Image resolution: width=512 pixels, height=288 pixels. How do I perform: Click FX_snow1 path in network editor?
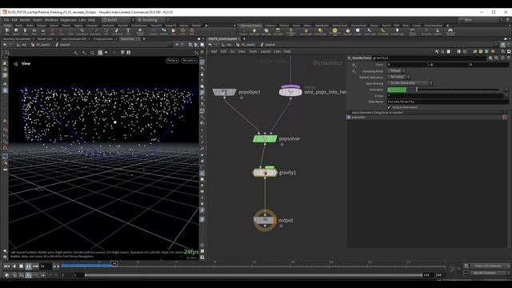tap(246, 45)
